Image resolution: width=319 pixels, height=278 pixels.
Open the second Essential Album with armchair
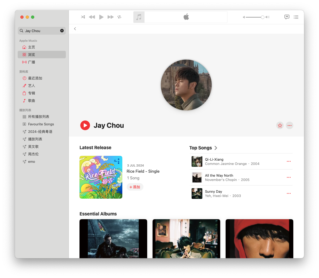[186, 239]
